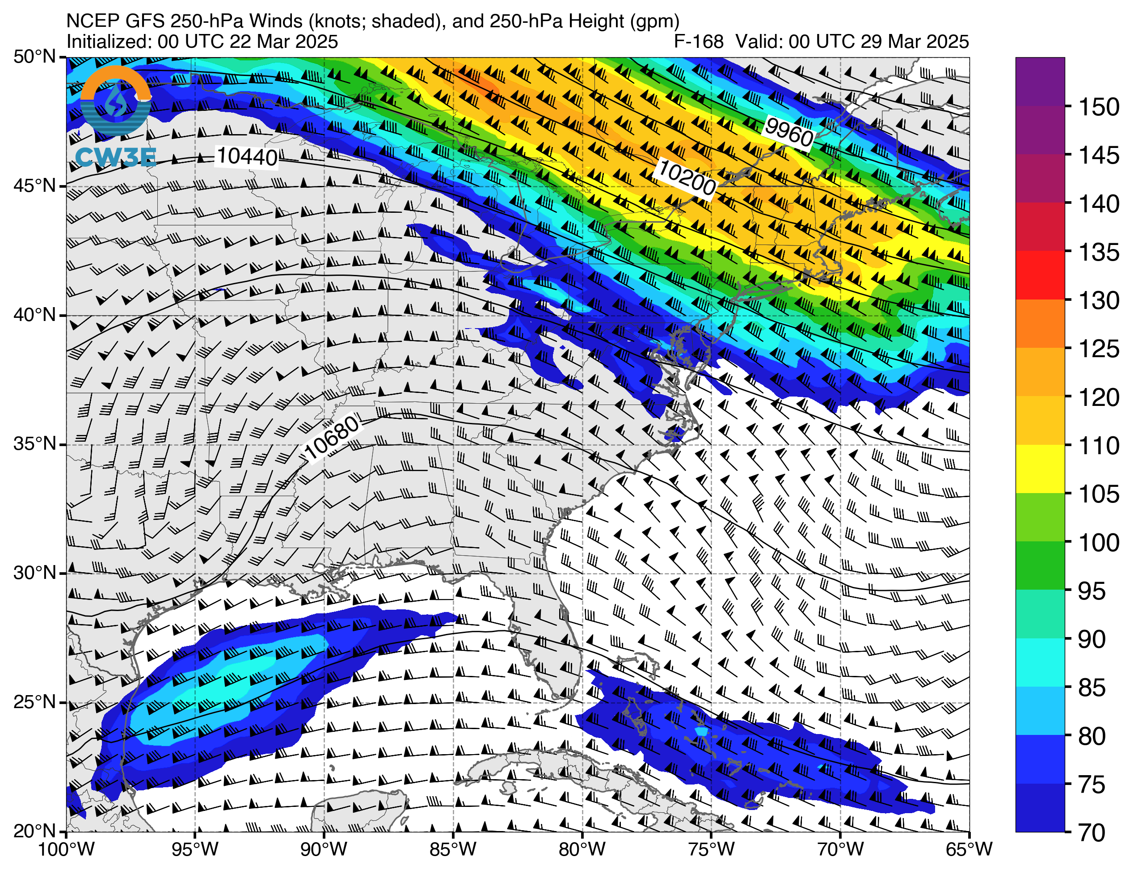
Task: Pick the dark green colorbar segment 95–100
Action: [1040, 566]
